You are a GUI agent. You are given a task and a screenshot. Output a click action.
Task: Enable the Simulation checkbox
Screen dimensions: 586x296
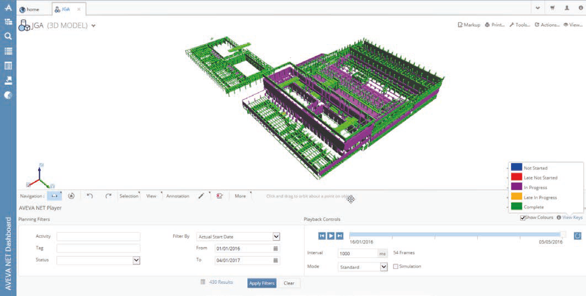[x=396, y=266]
